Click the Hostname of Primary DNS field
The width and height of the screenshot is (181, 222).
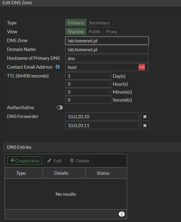107,58
